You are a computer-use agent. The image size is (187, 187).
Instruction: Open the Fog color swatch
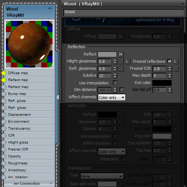[162, 136]
